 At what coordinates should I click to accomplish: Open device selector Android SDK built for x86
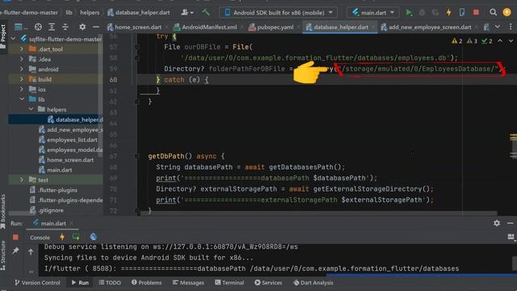279,13
